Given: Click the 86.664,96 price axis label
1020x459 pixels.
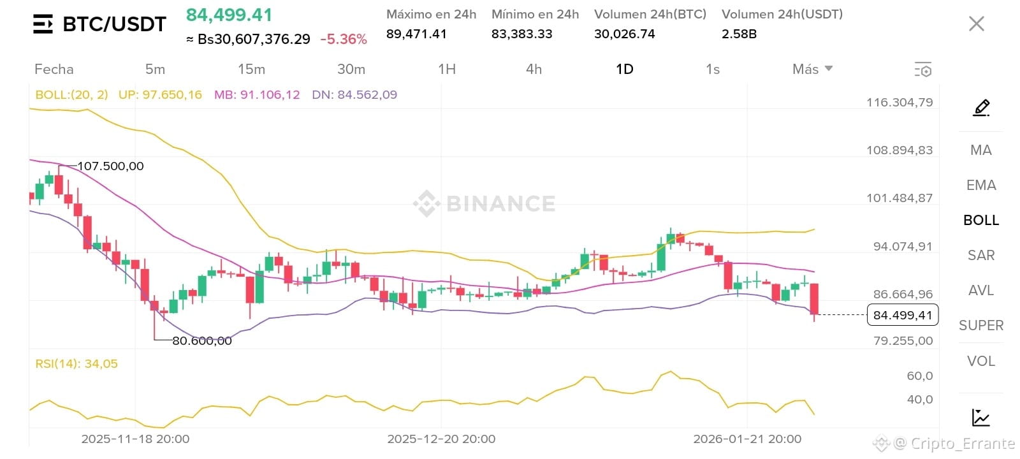Looking at the screenshot, I should coord(903,294).
